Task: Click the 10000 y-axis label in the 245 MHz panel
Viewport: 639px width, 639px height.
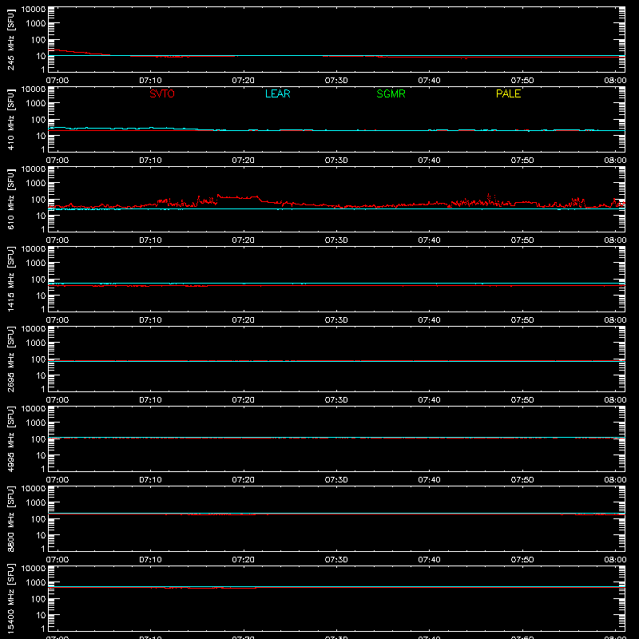Action: point(34,10)
